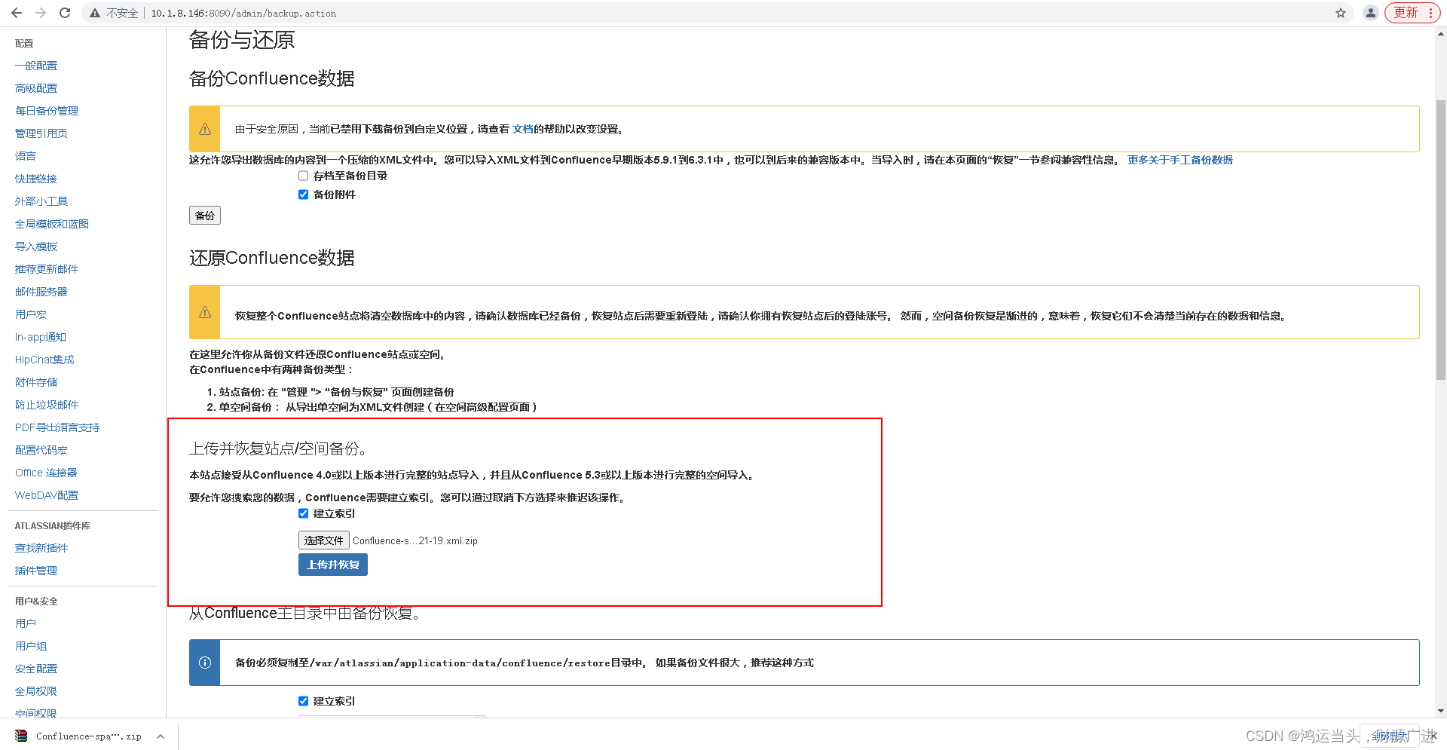Select WebDAV配置 sidebar link
This screenshot has width=1447, height=750.
tap(47, 495)
